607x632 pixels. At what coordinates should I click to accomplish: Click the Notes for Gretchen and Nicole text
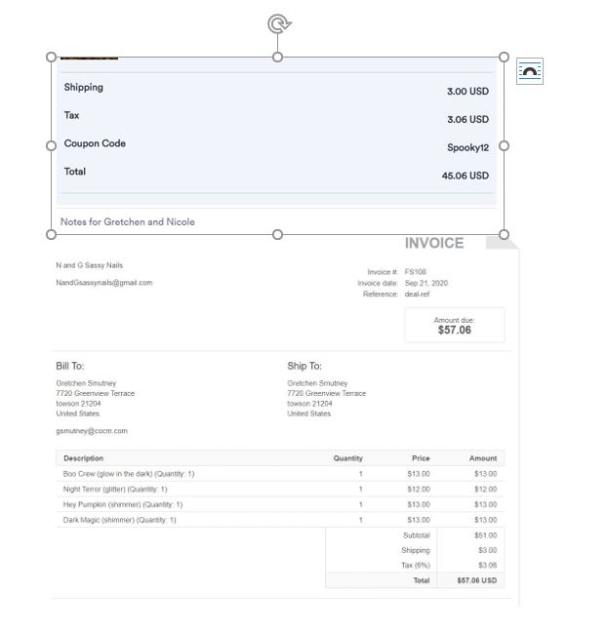[128, 222]
